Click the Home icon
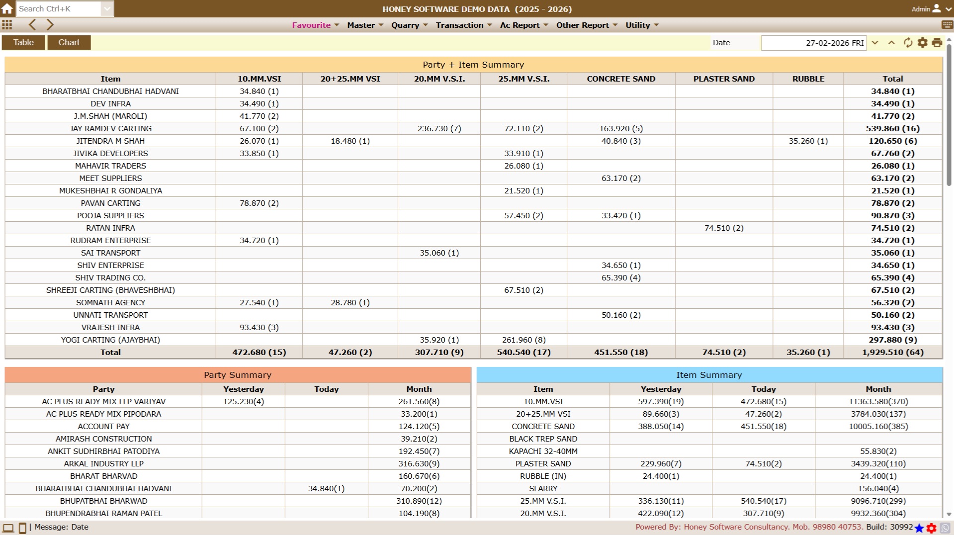 7,8
